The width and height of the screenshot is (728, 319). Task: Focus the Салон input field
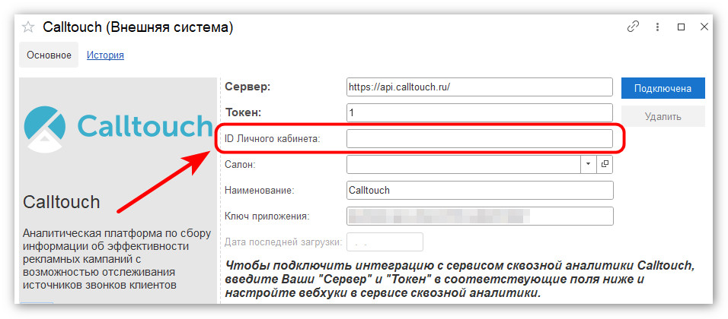coord(464,164)
